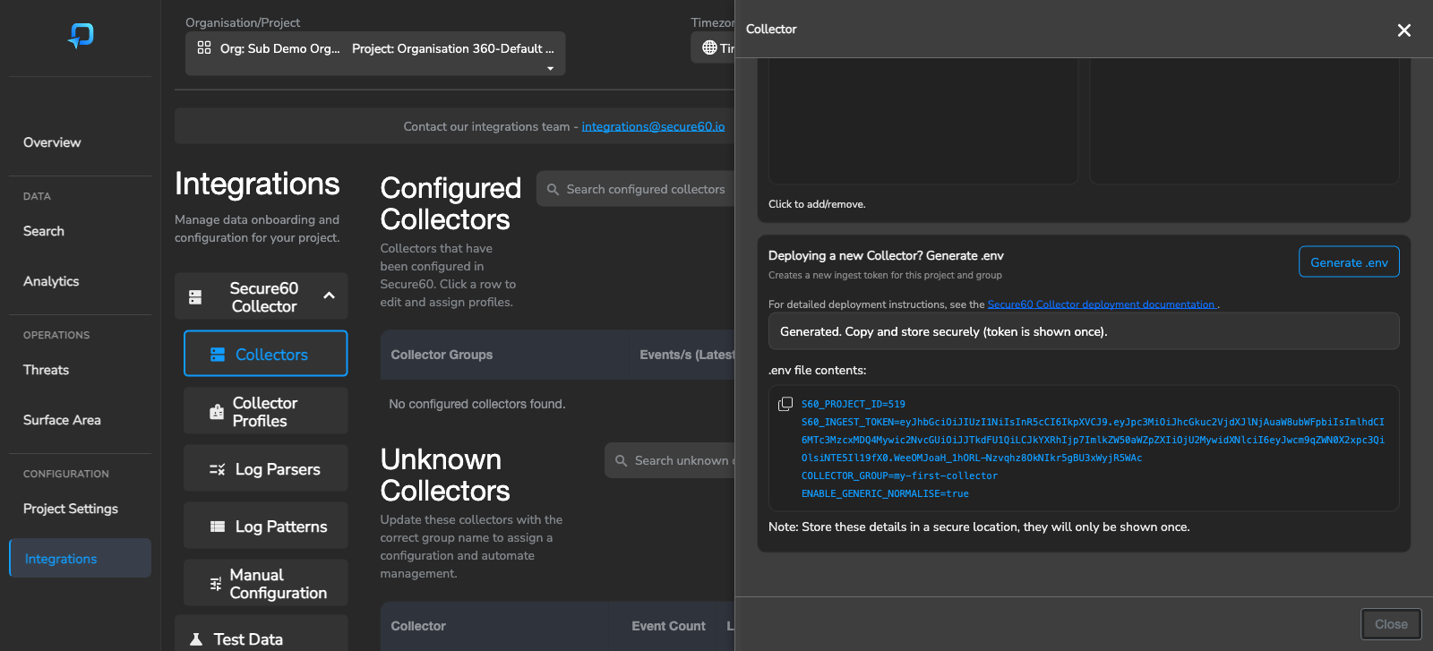
Task: Click the Collectors tab icon
Action: [x=218, y=355]
